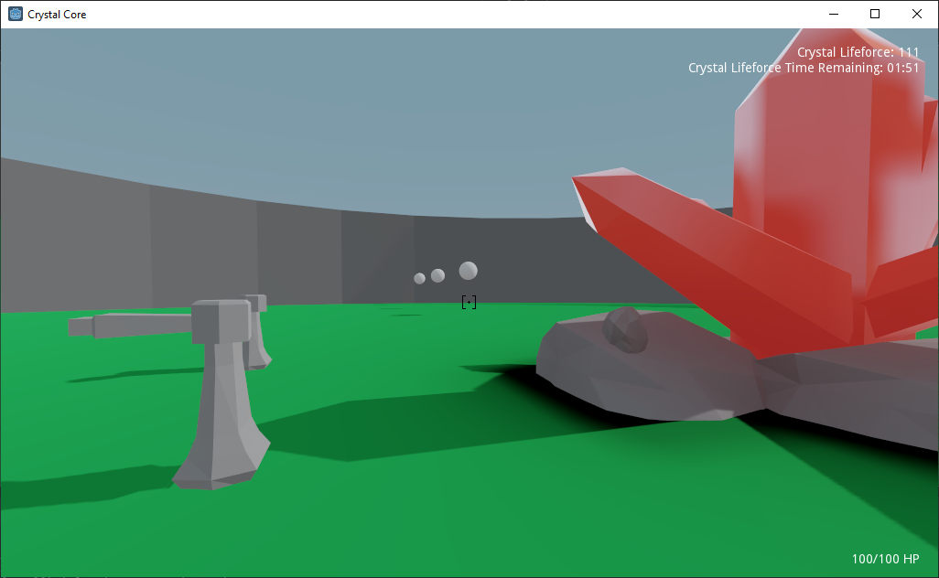
Task: Click the turret's horizontal barrel
Action: click(x=130, y=325)
